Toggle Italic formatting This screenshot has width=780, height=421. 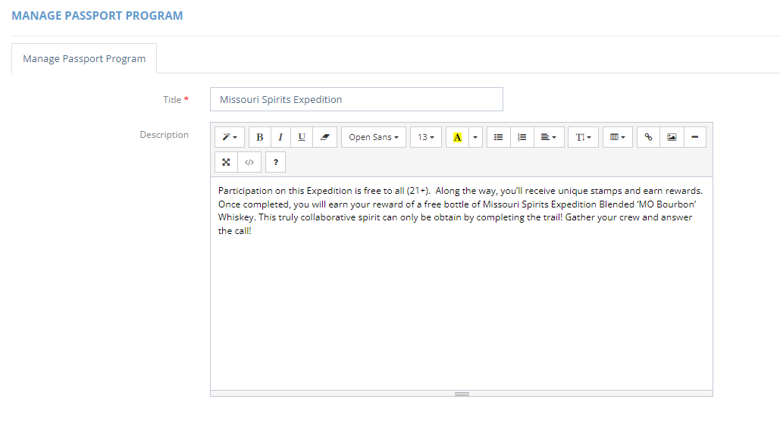[280, 137]
